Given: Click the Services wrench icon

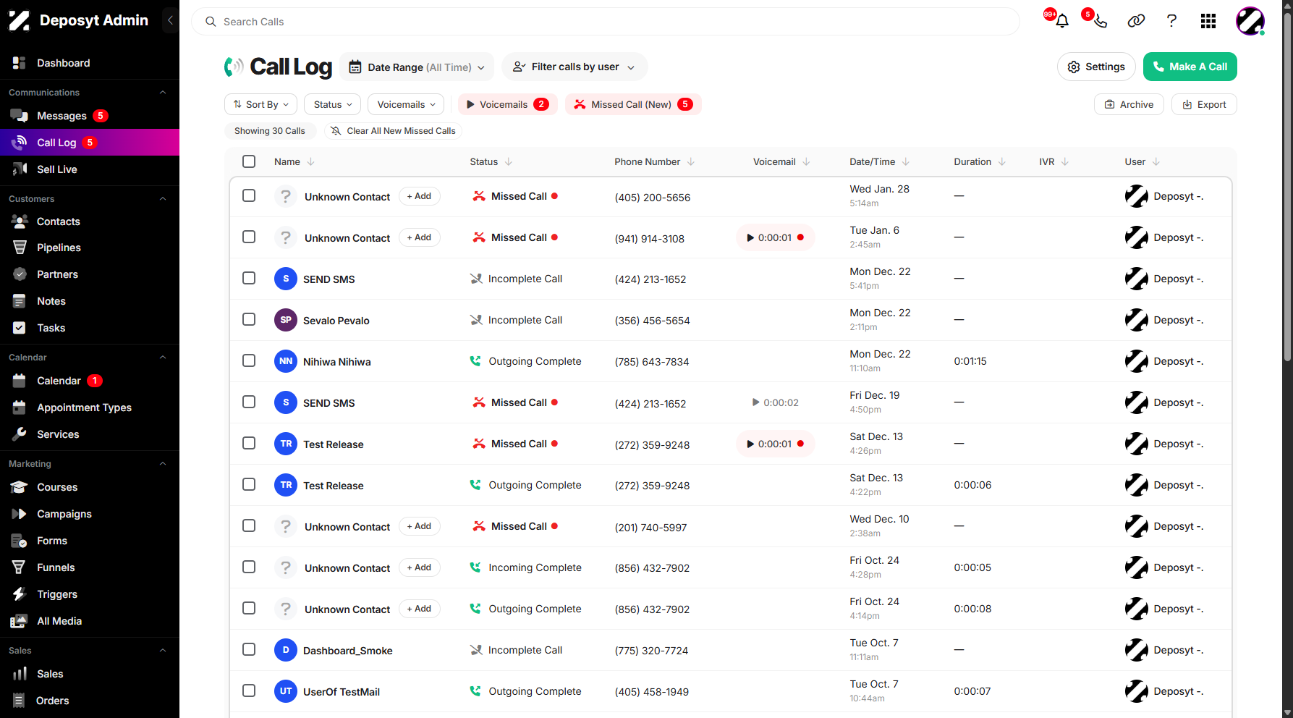Looking at the screenshot, I should (20, 434).
